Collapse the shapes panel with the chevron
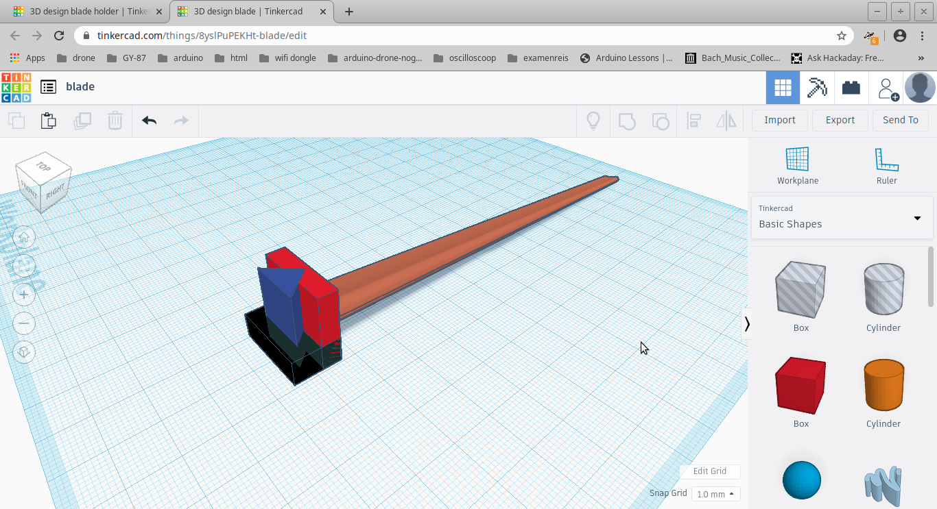Screen dimensions: 937x509 pyautogui.click(x=747, y=324)
